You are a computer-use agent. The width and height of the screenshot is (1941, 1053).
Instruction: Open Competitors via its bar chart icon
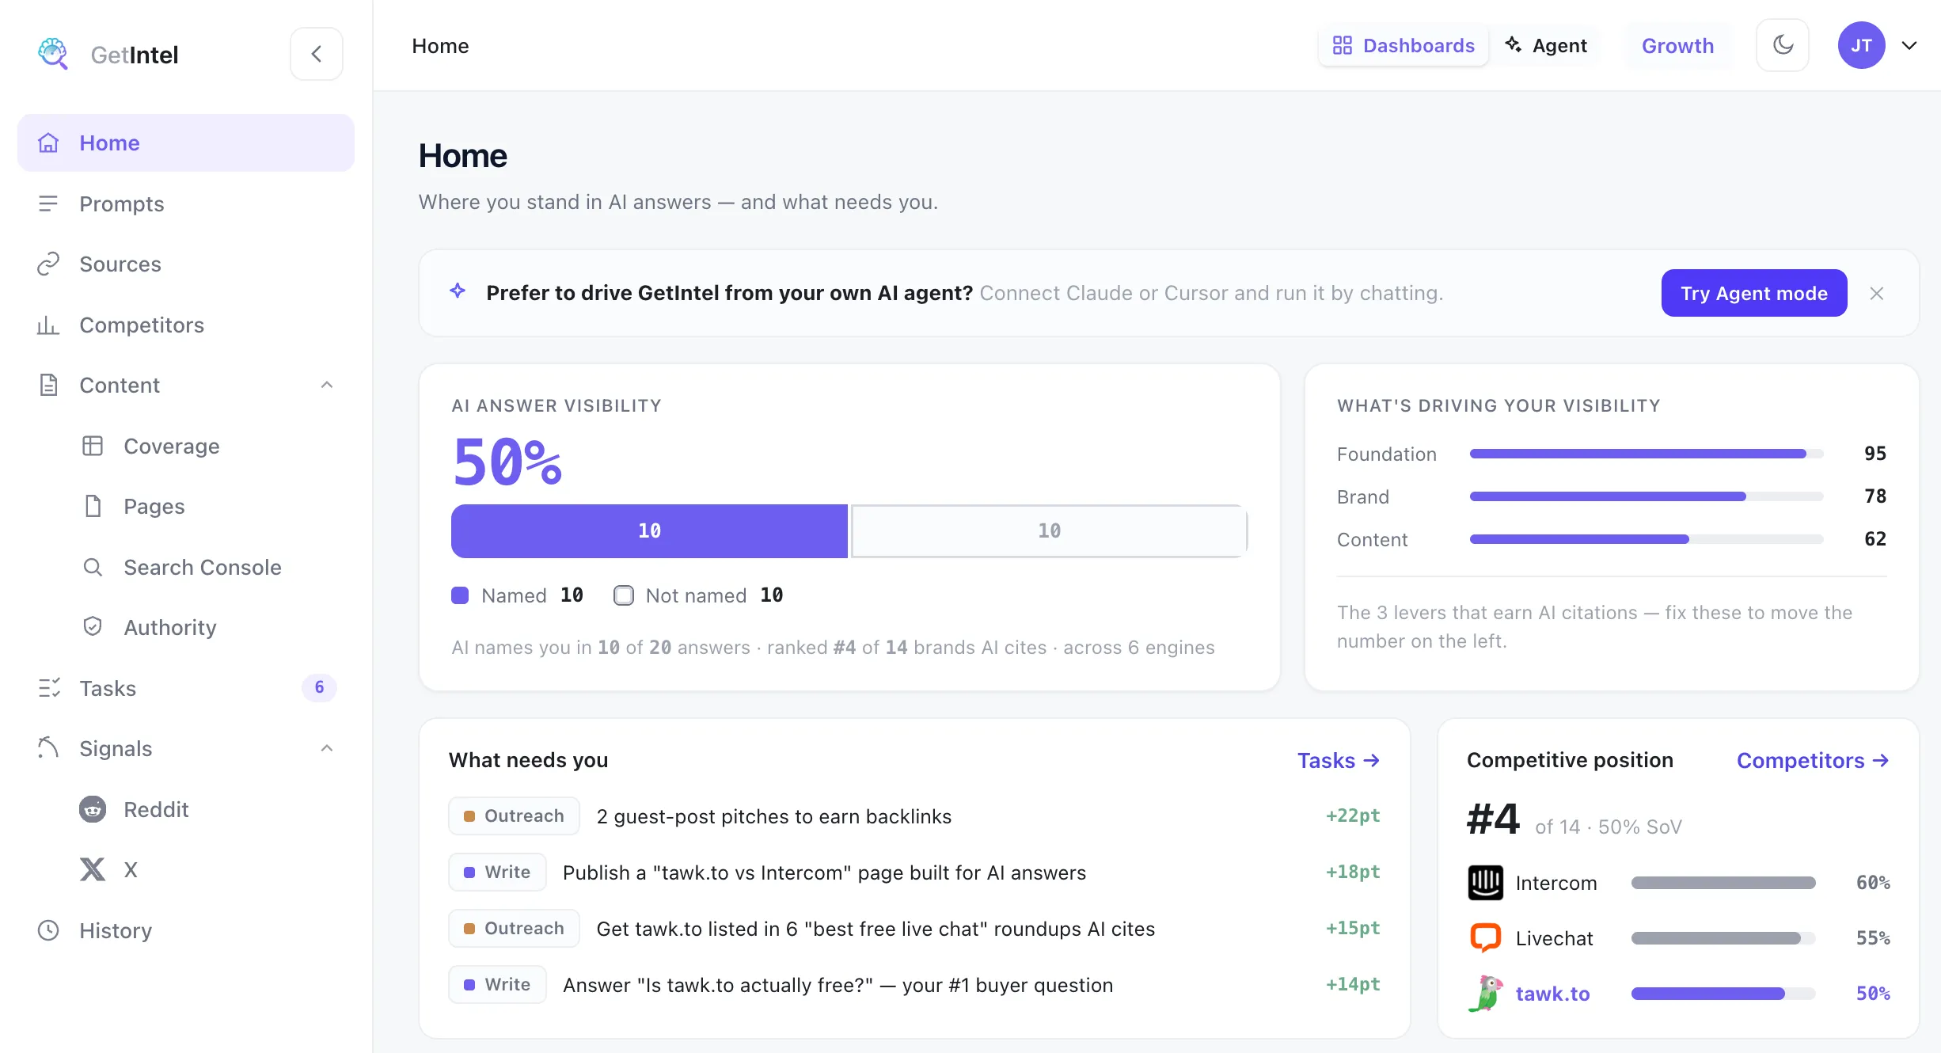click(48, 325)
